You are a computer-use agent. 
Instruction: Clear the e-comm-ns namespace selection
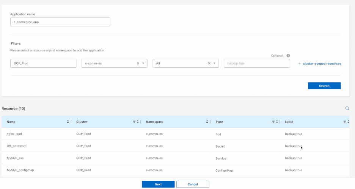[138, 64]
